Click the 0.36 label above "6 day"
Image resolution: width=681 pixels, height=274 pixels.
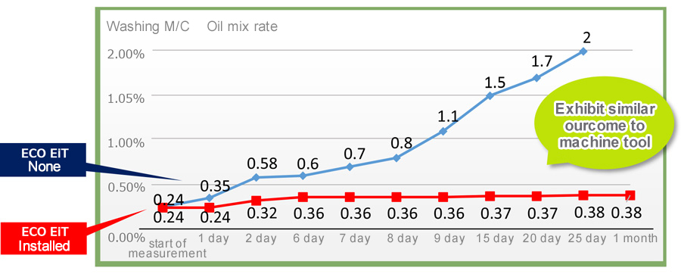tap(309, 213)
